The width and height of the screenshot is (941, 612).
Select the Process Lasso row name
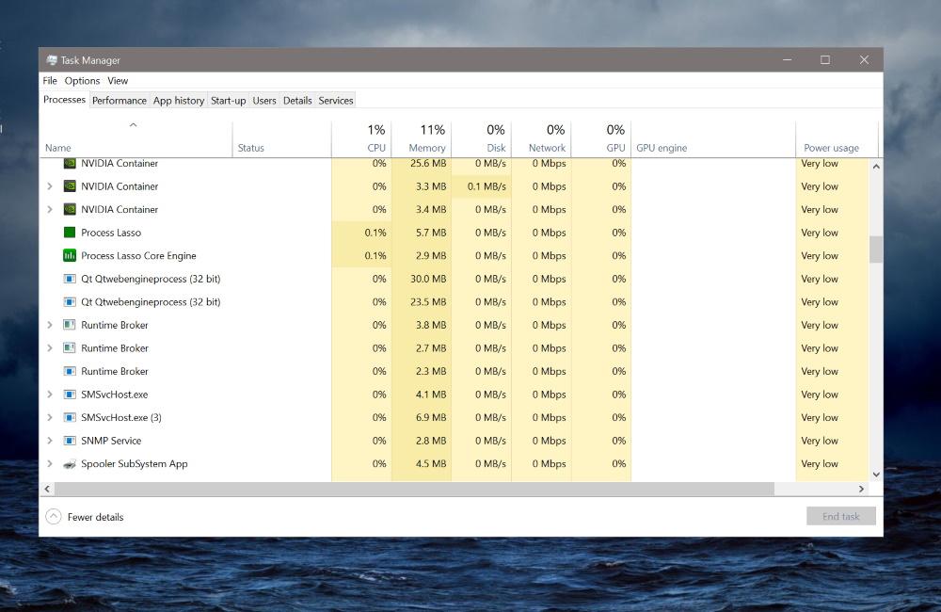(111, 233)
